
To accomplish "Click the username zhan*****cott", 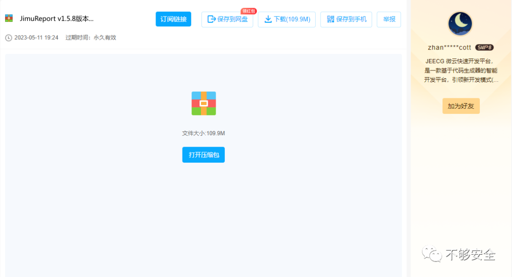I will [x=449, y=48].
